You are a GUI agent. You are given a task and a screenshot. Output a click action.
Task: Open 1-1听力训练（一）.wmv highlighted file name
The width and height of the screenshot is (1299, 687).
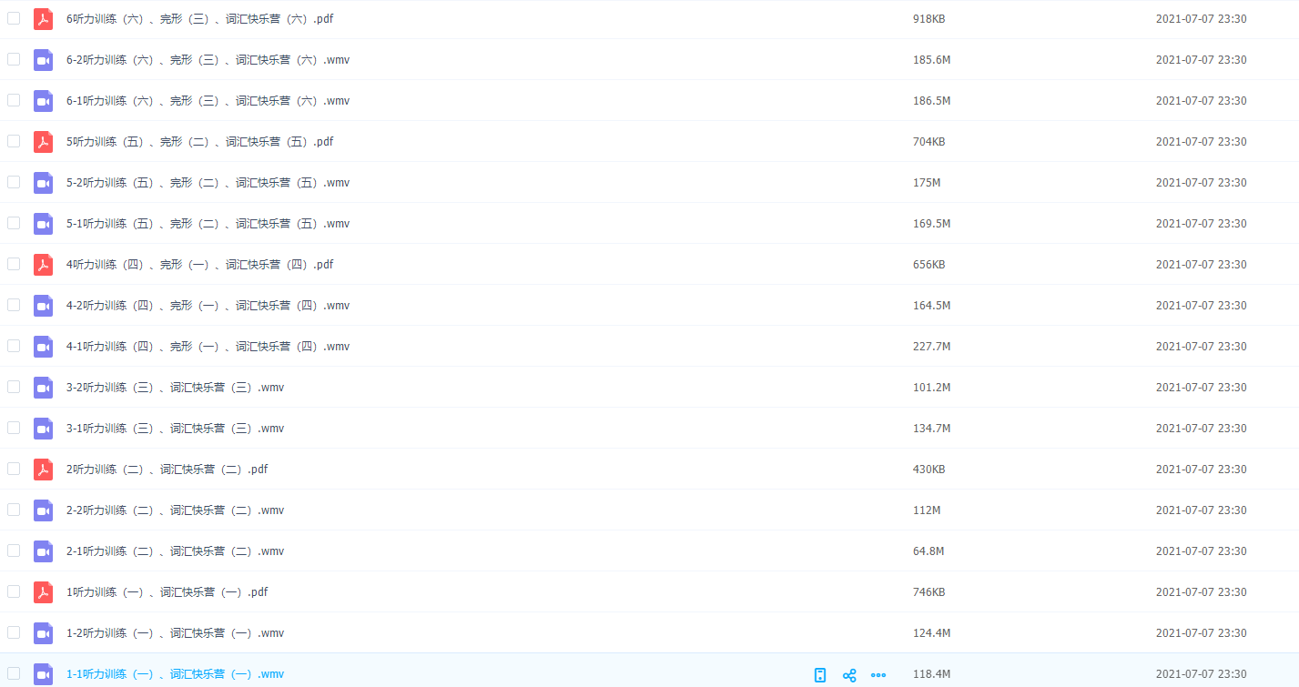(x=175, y=674)
